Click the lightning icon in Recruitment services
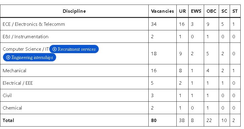244x129 pixels. click(55, 49)
